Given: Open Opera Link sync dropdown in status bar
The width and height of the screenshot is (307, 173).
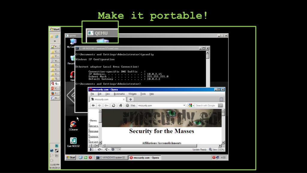Looking at the screenshot, I should pos(100,150).
